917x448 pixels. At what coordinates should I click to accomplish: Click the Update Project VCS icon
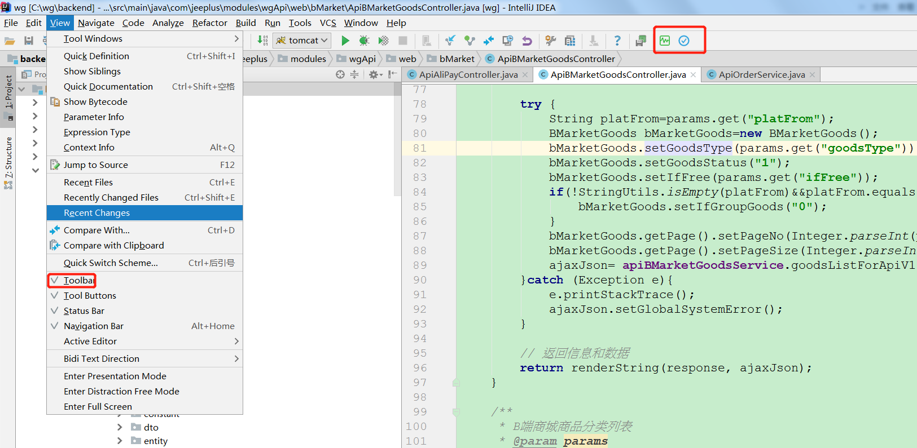[450, 41]
